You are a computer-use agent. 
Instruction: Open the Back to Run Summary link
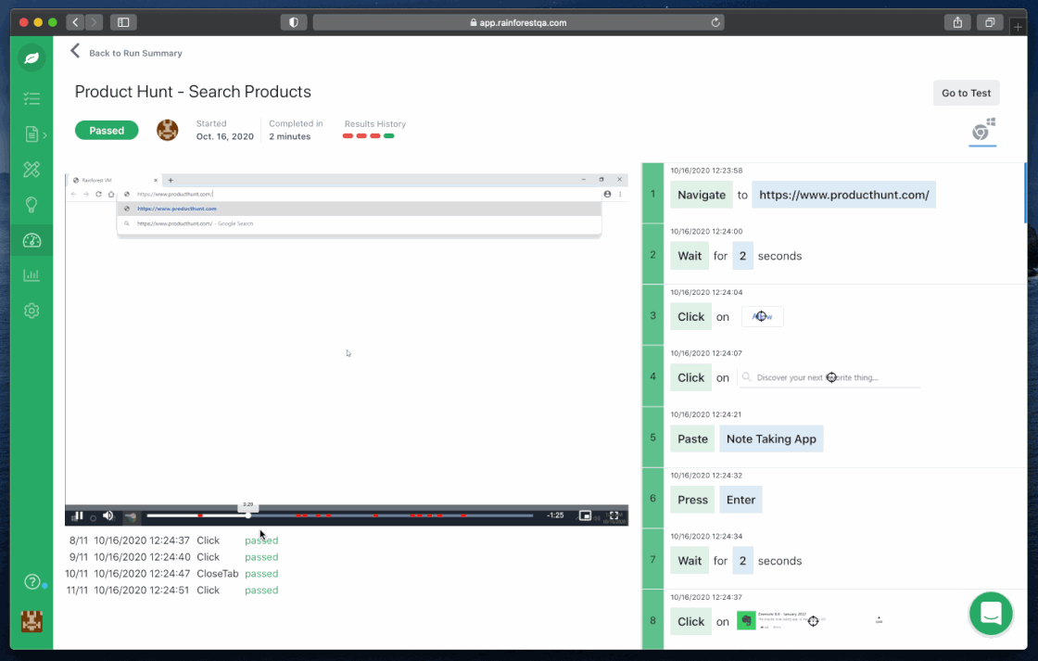pyautogui.click(x=135, y=53)
